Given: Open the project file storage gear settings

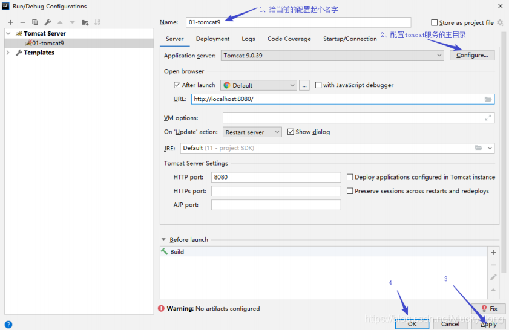Looking at the screenshot, I should pyautogui.click(x=500, y=22).
